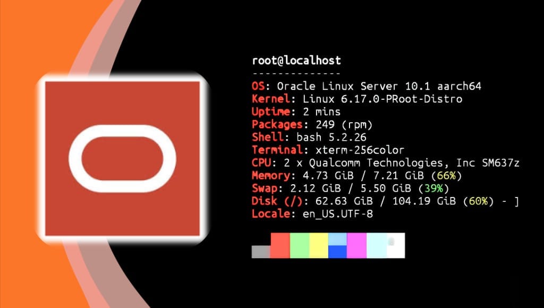Viewport: 544px width, 308px height.
Task: Click the green color block
Action: click(300, 245)
